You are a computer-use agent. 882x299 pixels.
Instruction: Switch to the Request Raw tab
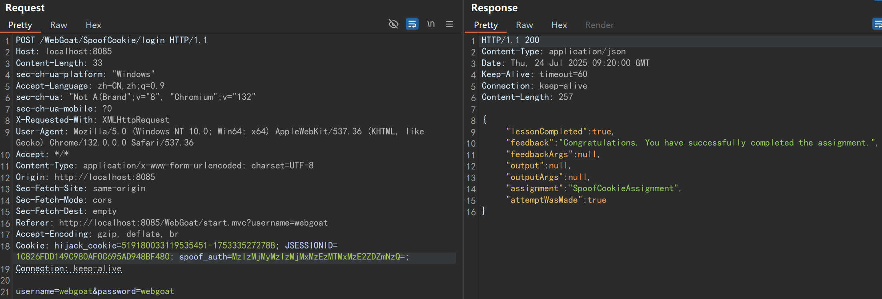click(x=58, y=25)
